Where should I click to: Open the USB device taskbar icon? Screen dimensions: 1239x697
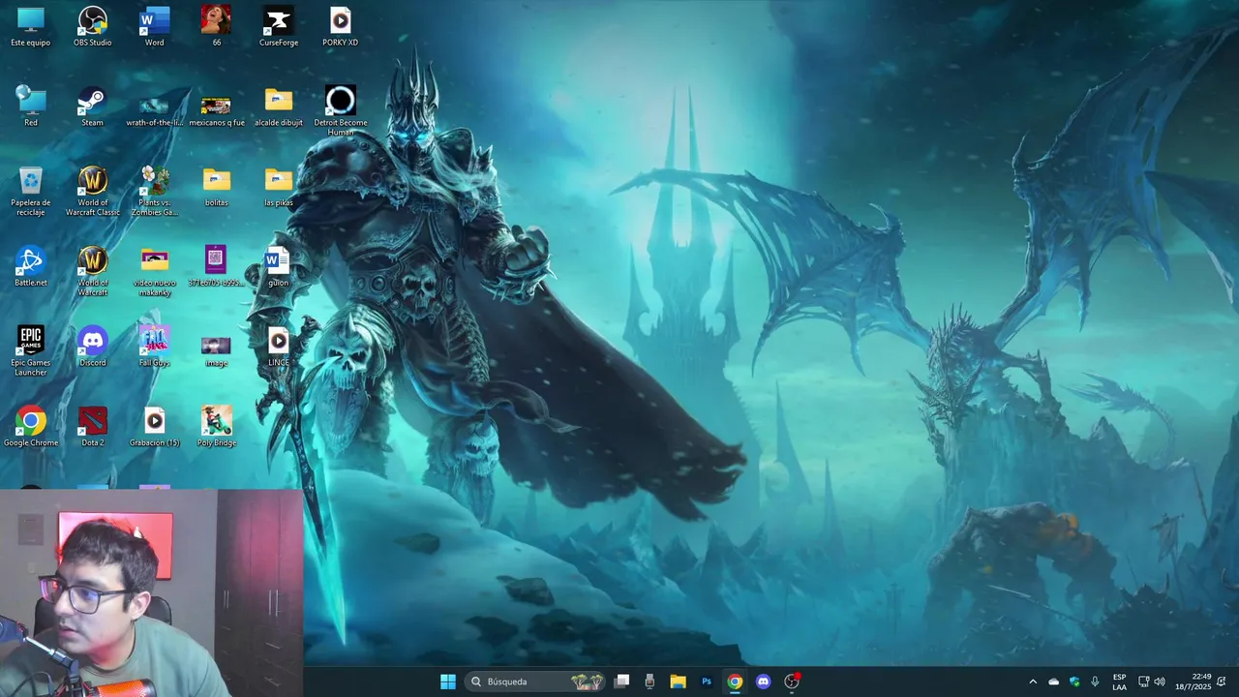650,682
